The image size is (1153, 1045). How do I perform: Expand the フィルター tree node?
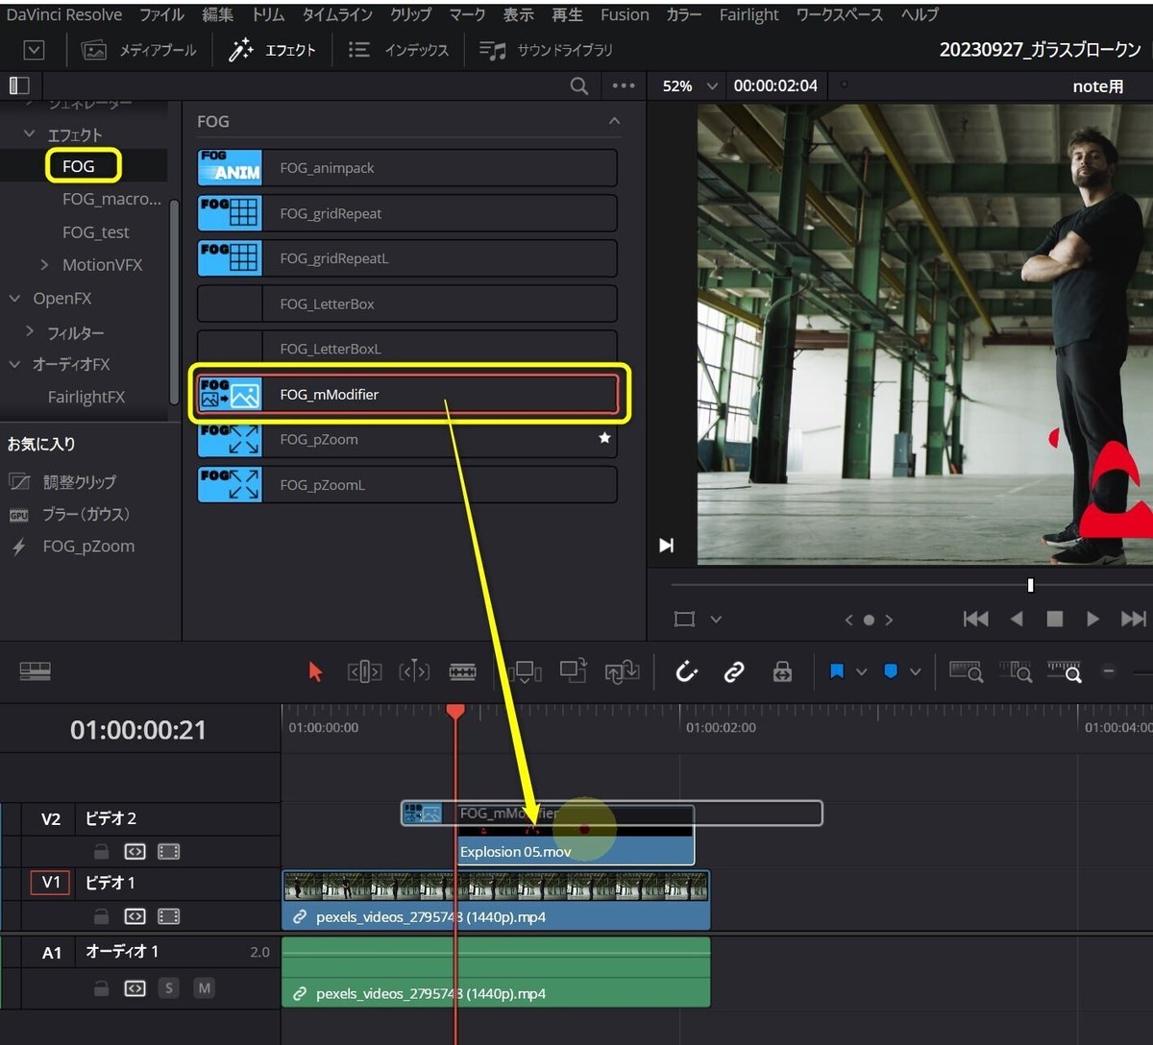[x=30, y=332]
